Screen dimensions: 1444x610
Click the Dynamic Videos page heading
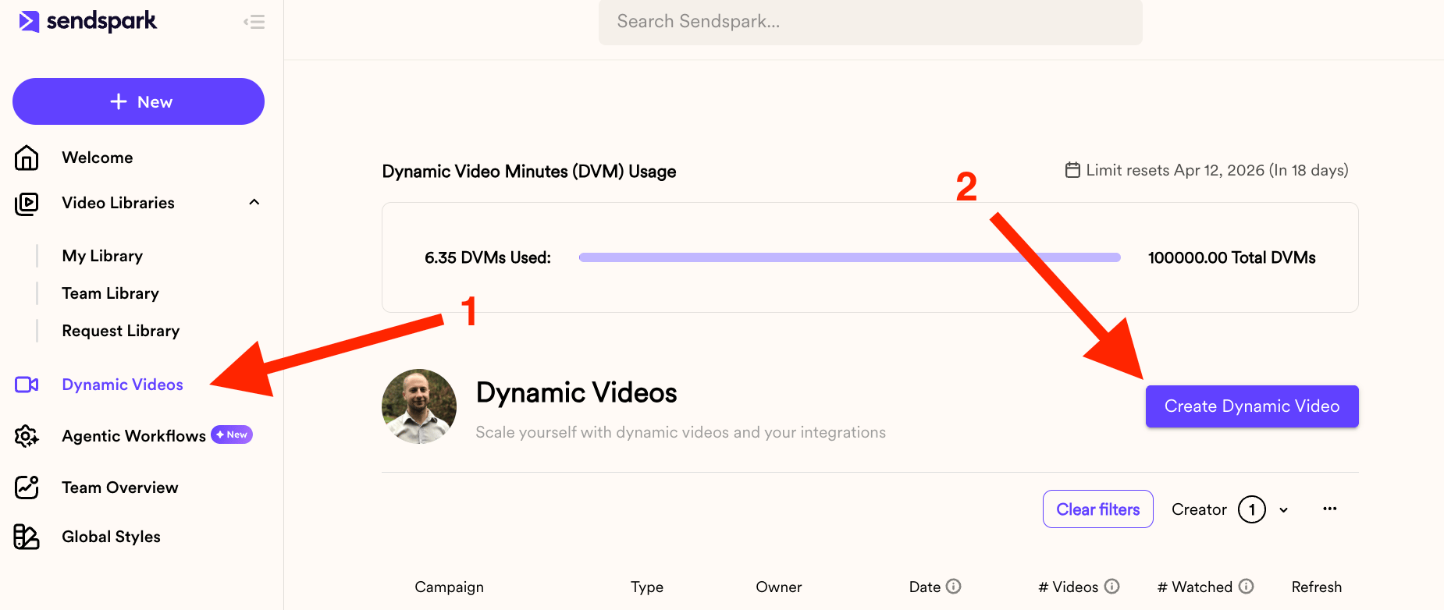577,392
